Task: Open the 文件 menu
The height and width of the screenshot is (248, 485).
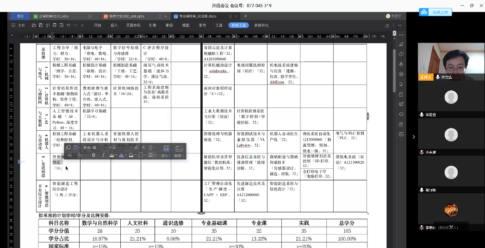Action: tap(21, 25)
